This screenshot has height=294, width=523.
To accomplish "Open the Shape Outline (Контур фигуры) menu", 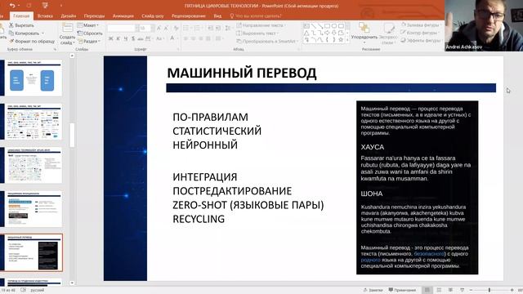I will pos(419,33).
